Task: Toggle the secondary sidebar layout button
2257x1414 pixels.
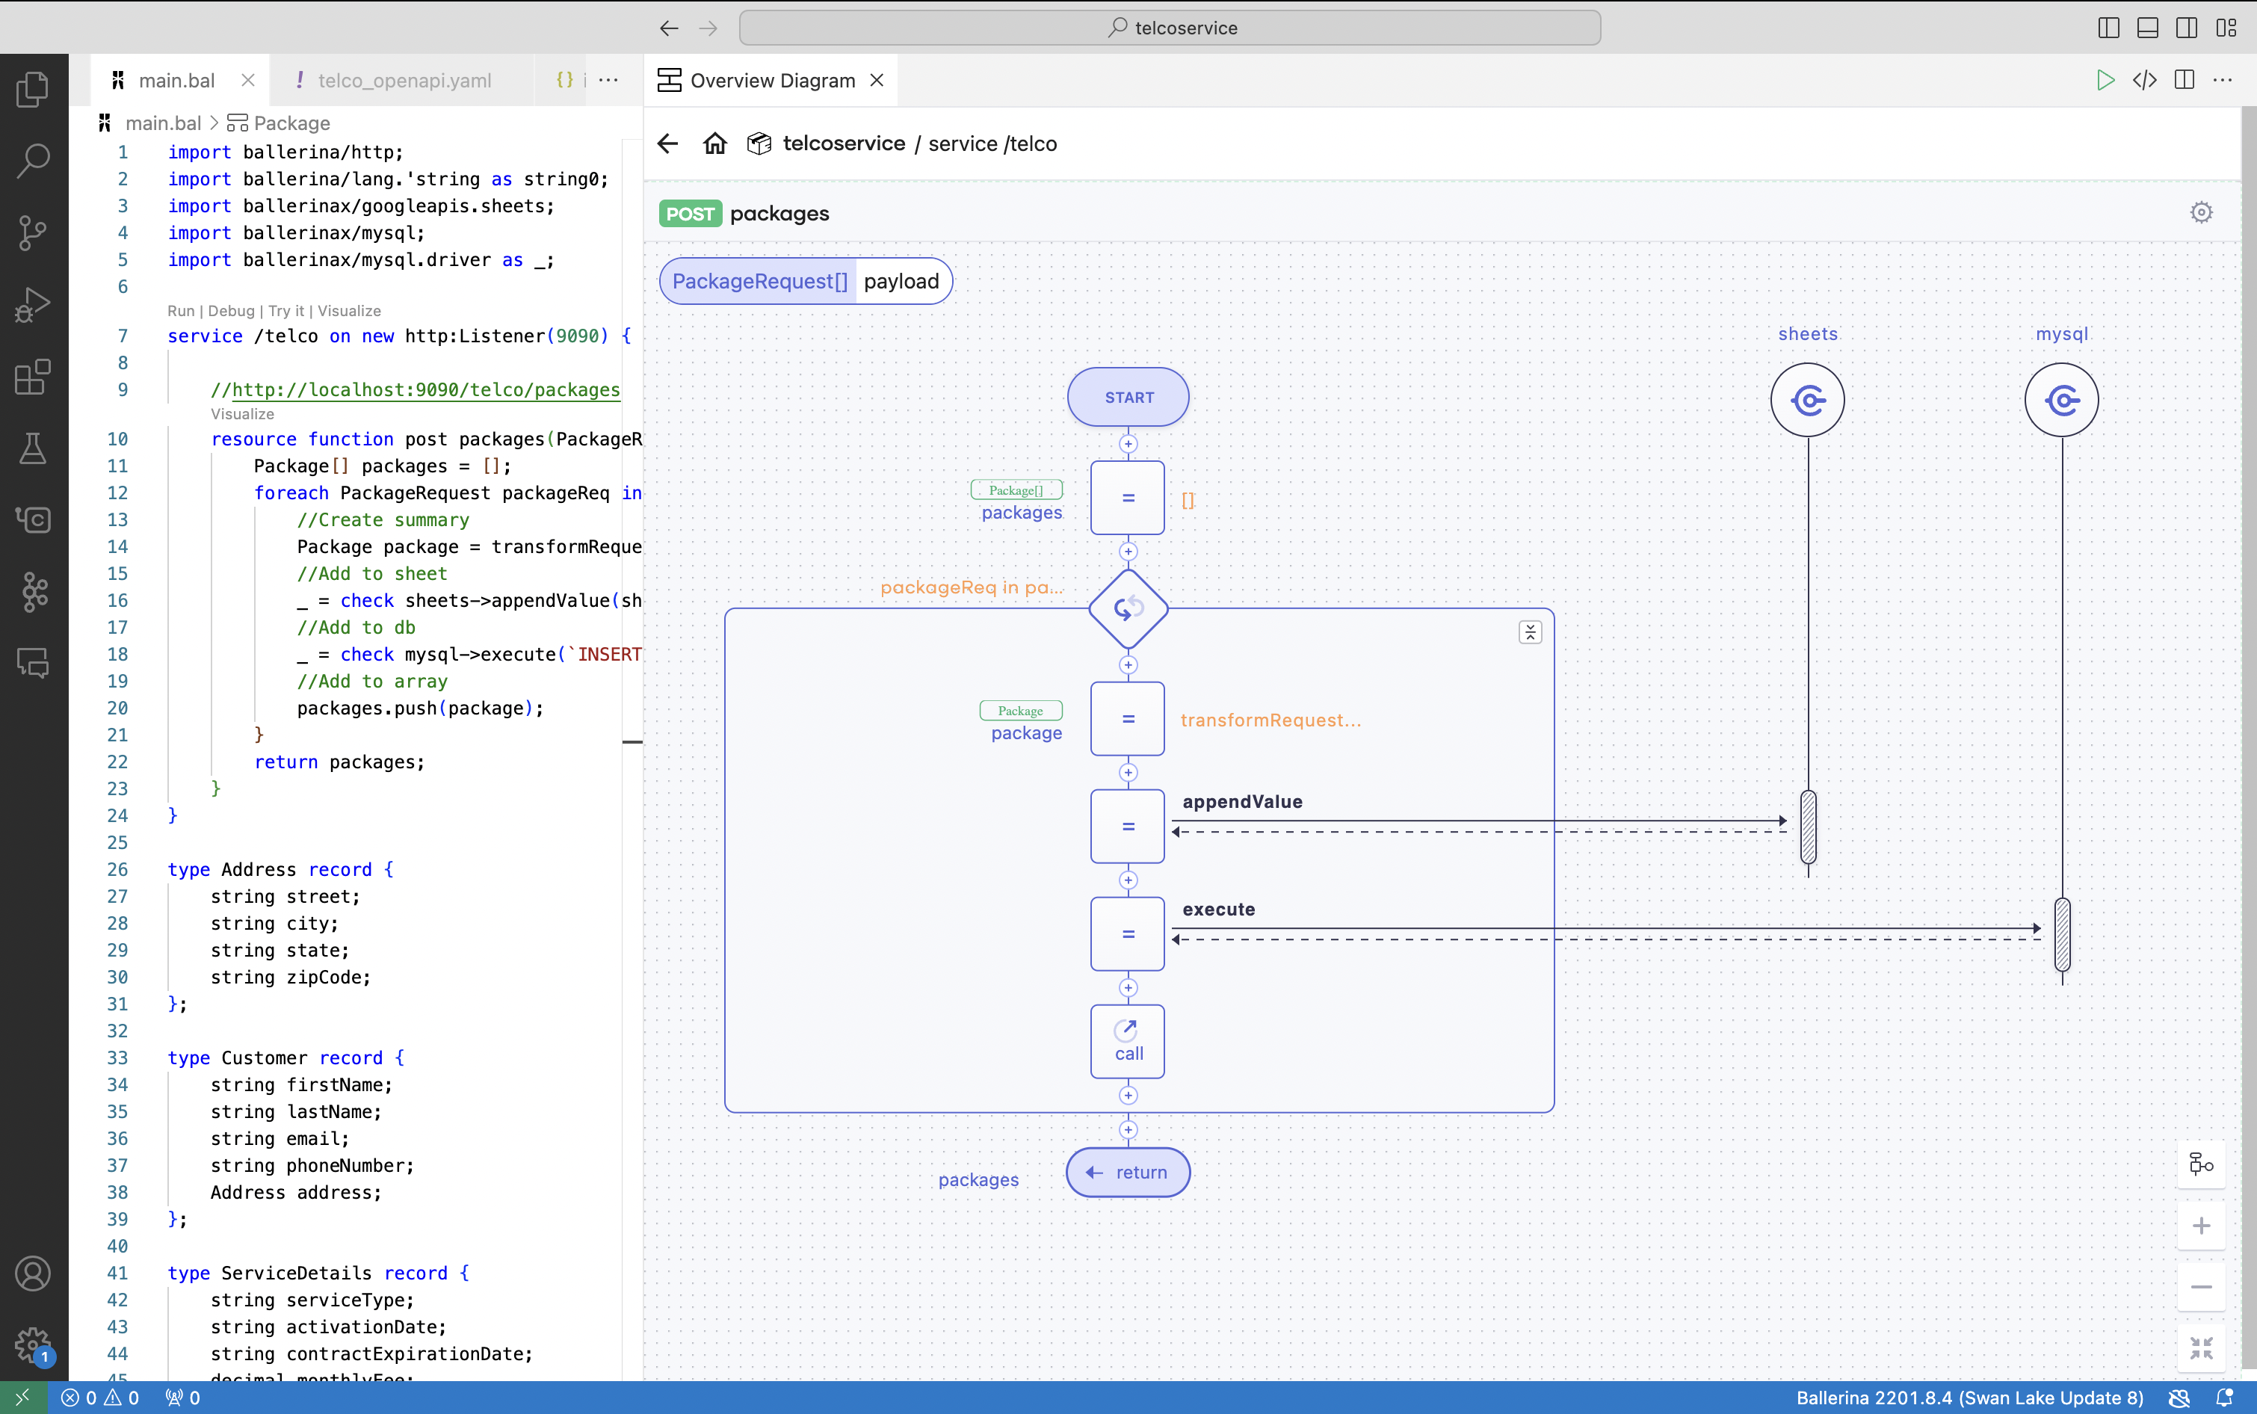Action: [x=2186, y=28]
